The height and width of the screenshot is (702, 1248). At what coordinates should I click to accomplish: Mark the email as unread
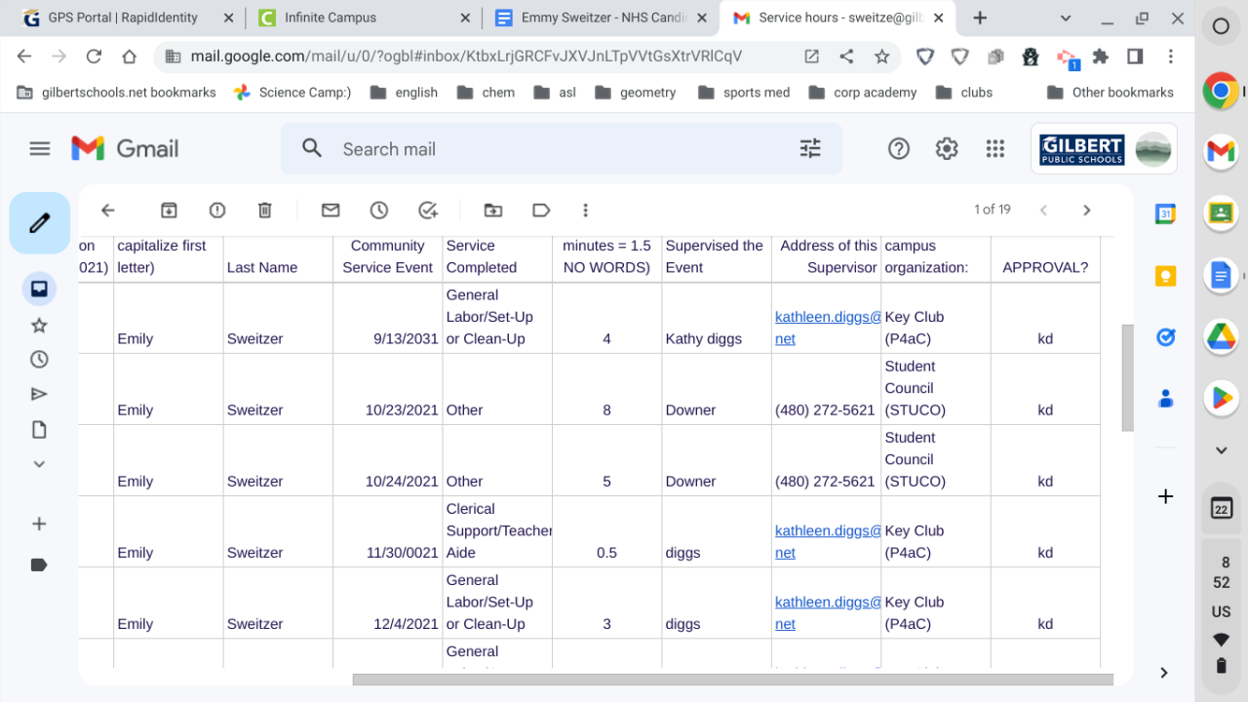coord(331,210)
